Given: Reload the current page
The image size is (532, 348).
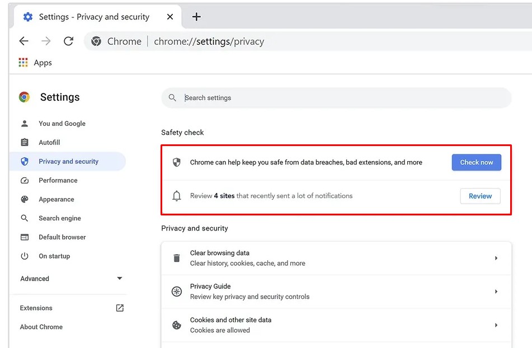Looking at the screenshot, I should [69, 41].
